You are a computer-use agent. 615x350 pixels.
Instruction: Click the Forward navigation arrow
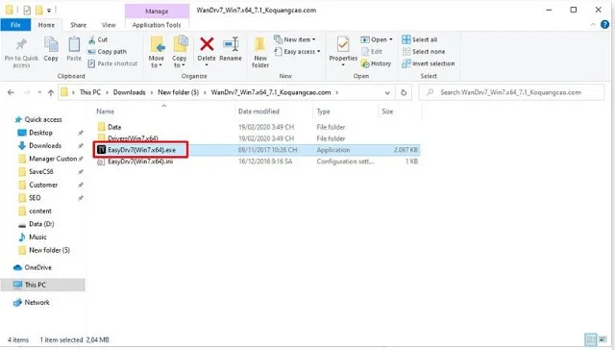pyautogui.click(x=27, y=92)
